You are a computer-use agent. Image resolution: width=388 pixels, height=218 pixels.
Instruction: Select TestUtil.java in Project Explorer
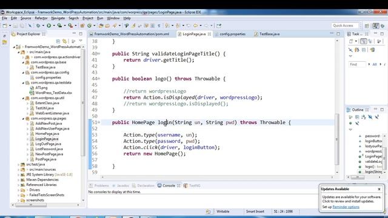[x=44, y=108]
